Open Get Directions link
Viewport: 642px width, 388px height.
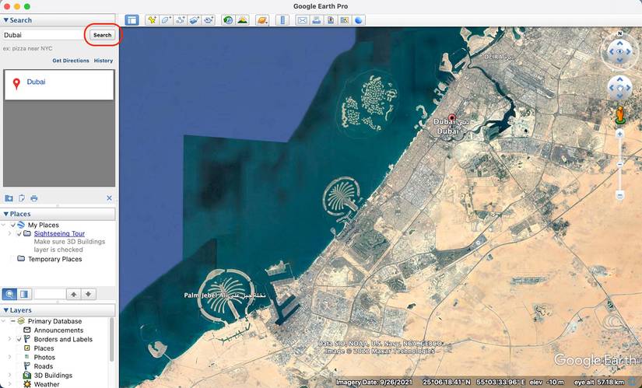pos(70,61)
